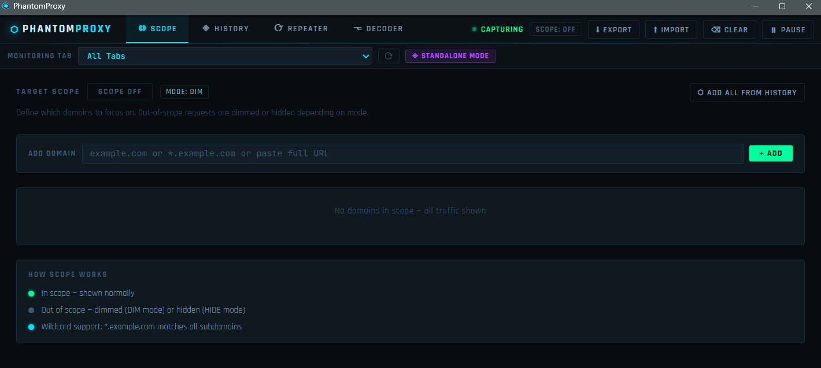The width and height of the screenshot is (821, 368).
Task: Toggle the SCOPE: OFF header badge
Action: (x=556, y=29)
